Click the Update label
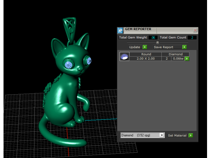The width and height of the screenshot is (211, 158). click(135, 47)
